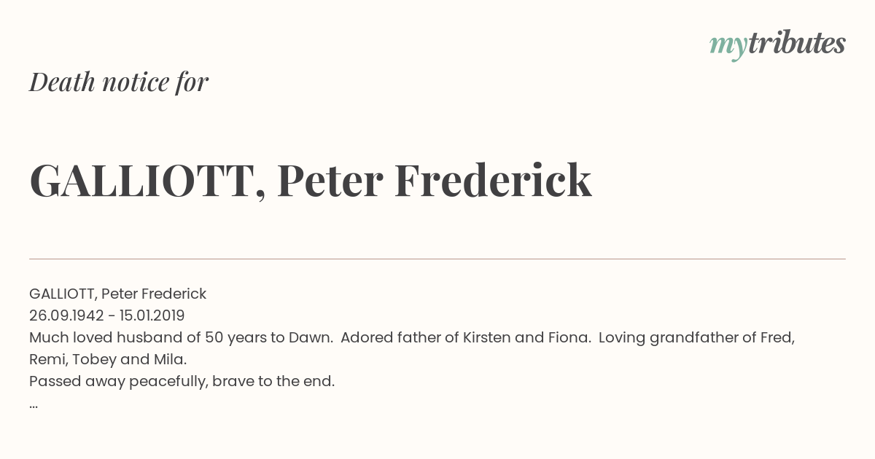Click the green 'my' part of logo
Image resolution: width=875 pixels, height=459 pixels.
click(x=728, y=47)
